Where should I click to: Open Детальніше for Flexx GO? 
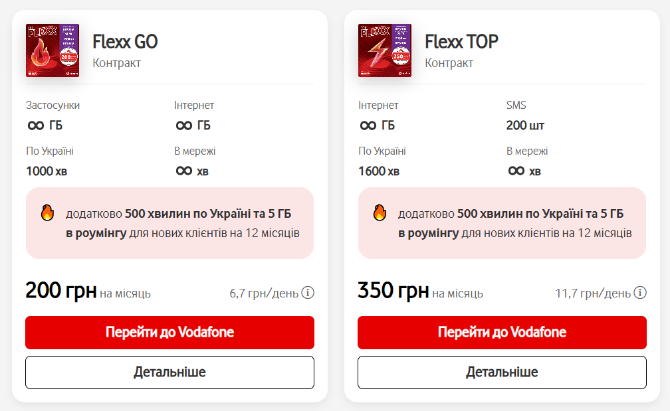[169, 372]
